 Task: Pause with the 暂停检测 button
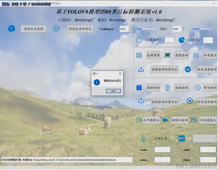(210, 88)
